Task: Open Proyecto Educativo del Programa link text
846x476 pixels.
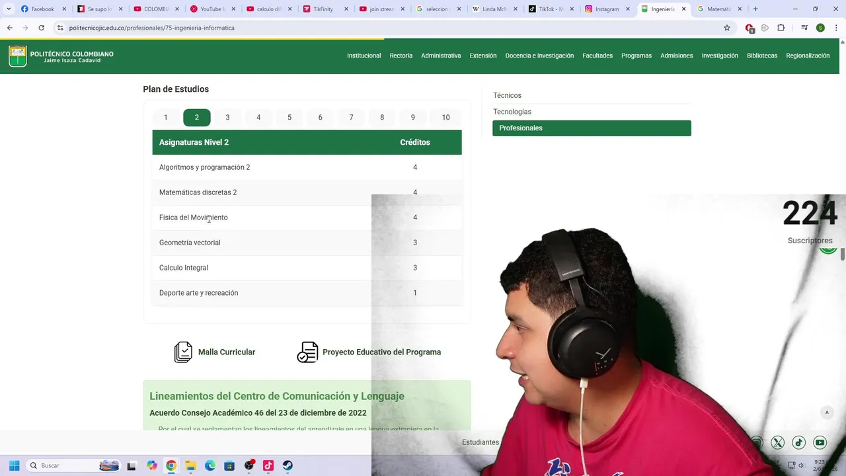Action: pos(381,352)
